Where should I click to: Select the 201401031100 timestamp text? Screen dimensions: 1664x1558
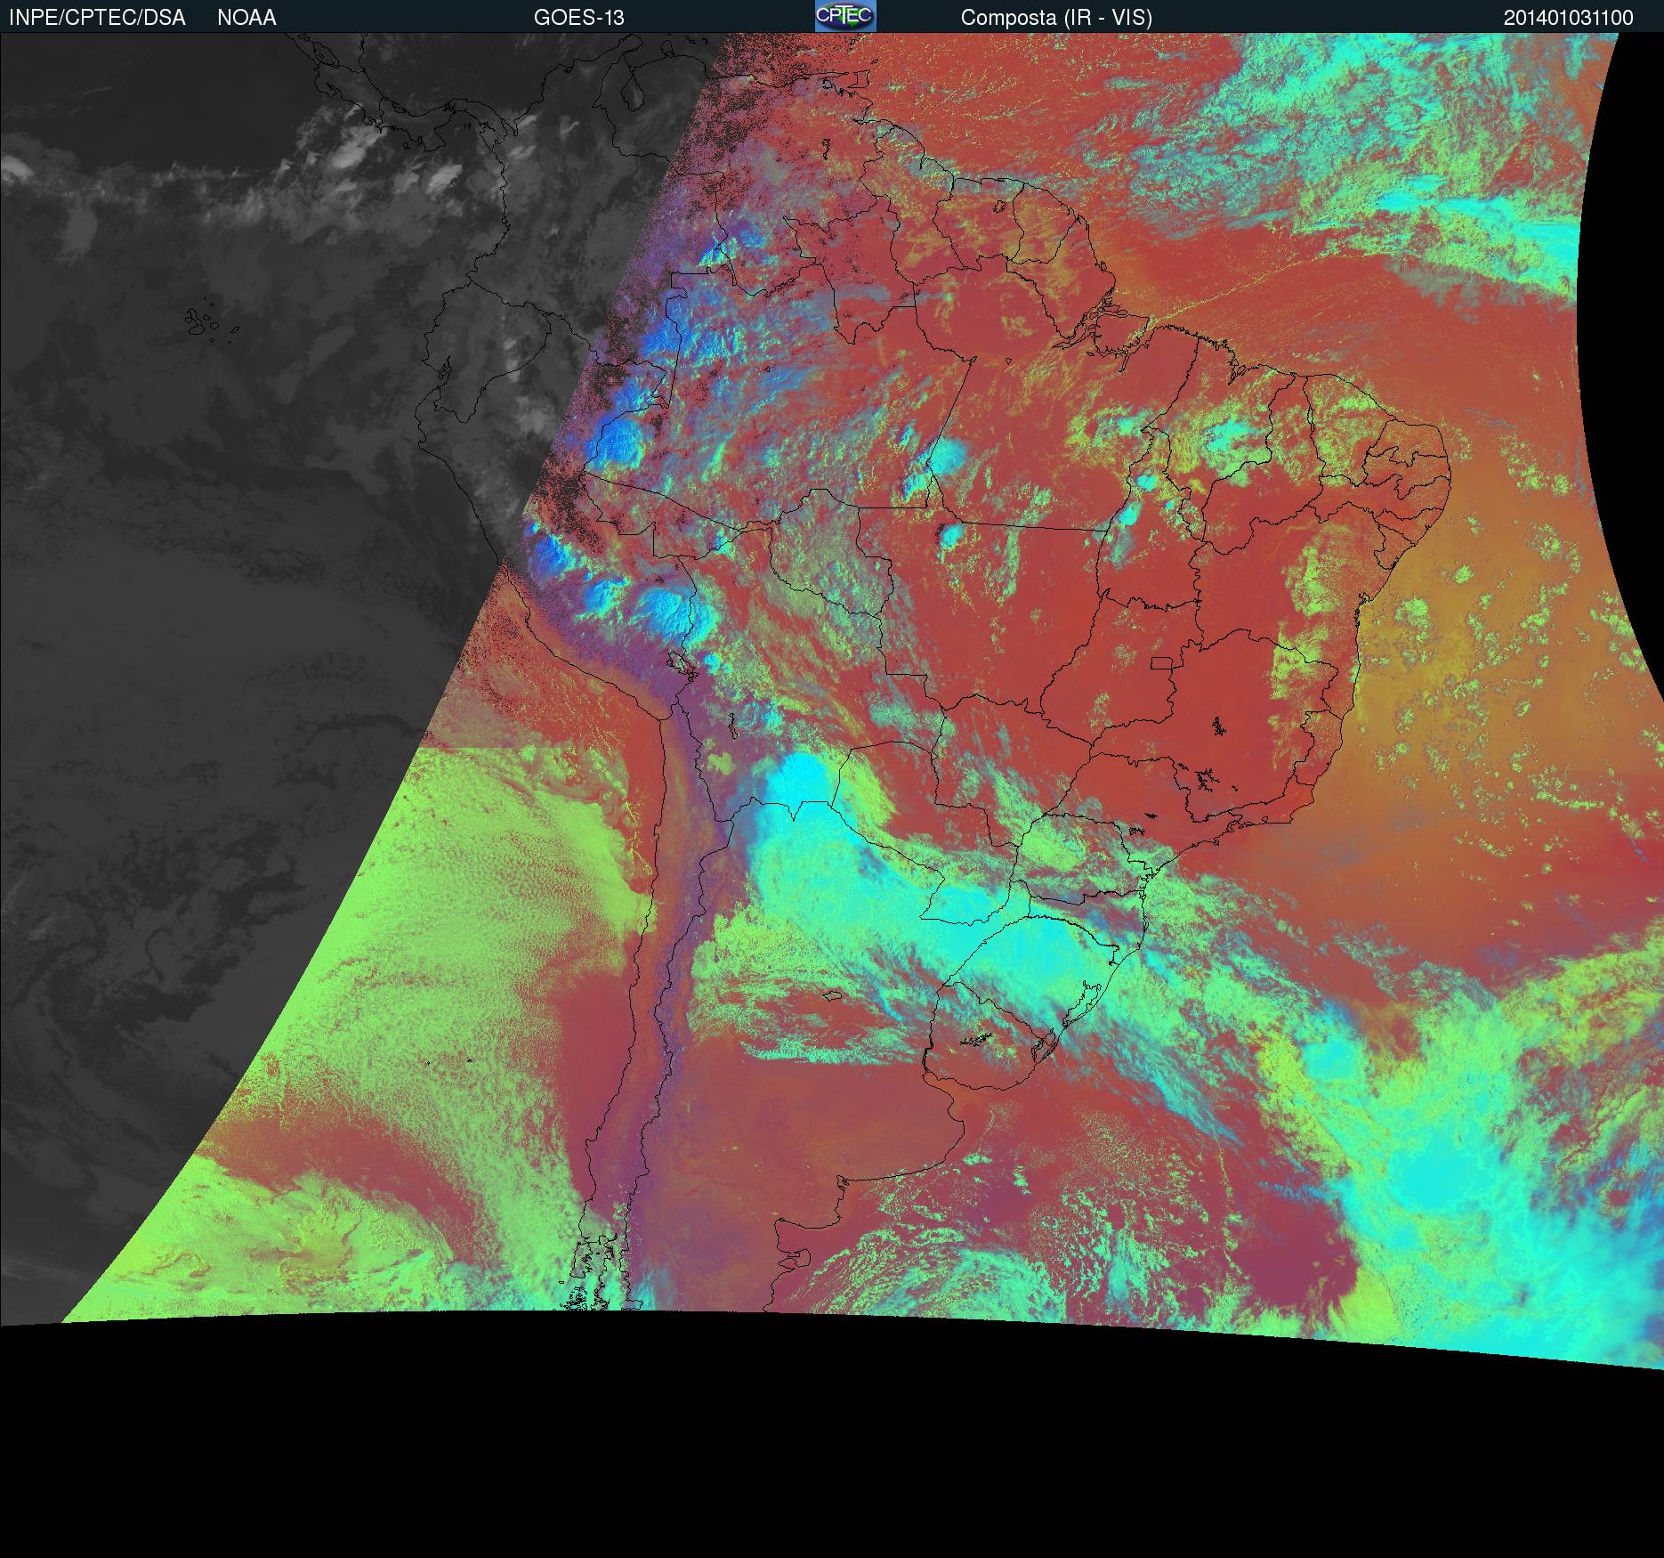coord(1568,18)
